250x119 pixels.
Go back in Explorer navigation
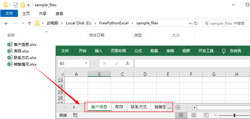coord(6,23)
